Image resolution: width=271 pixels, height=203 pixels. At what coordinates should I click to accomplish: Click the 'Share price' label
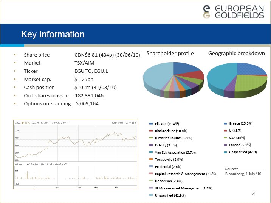[x=37, y=55]
